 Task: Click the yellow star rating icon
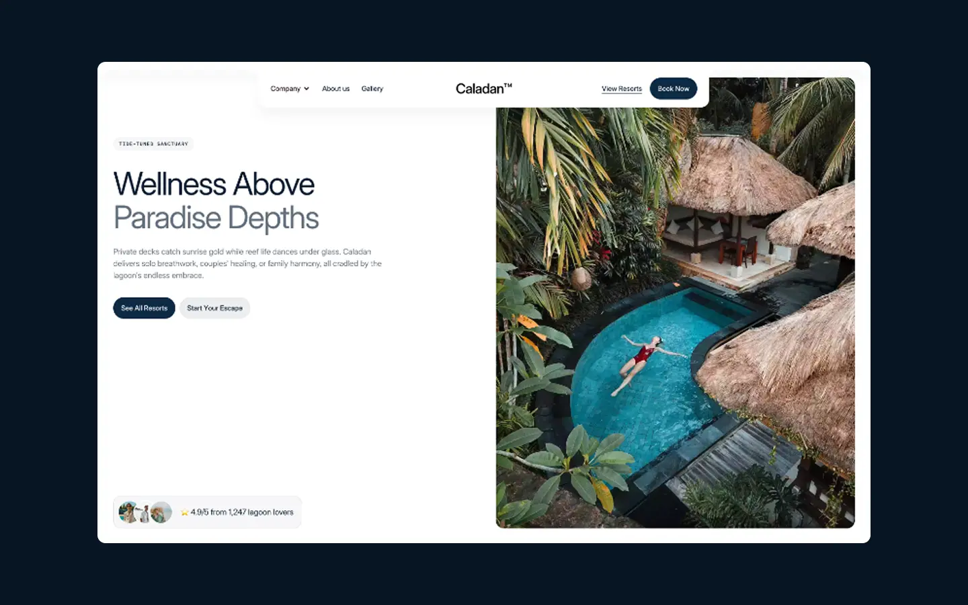[x=184, y=512]
